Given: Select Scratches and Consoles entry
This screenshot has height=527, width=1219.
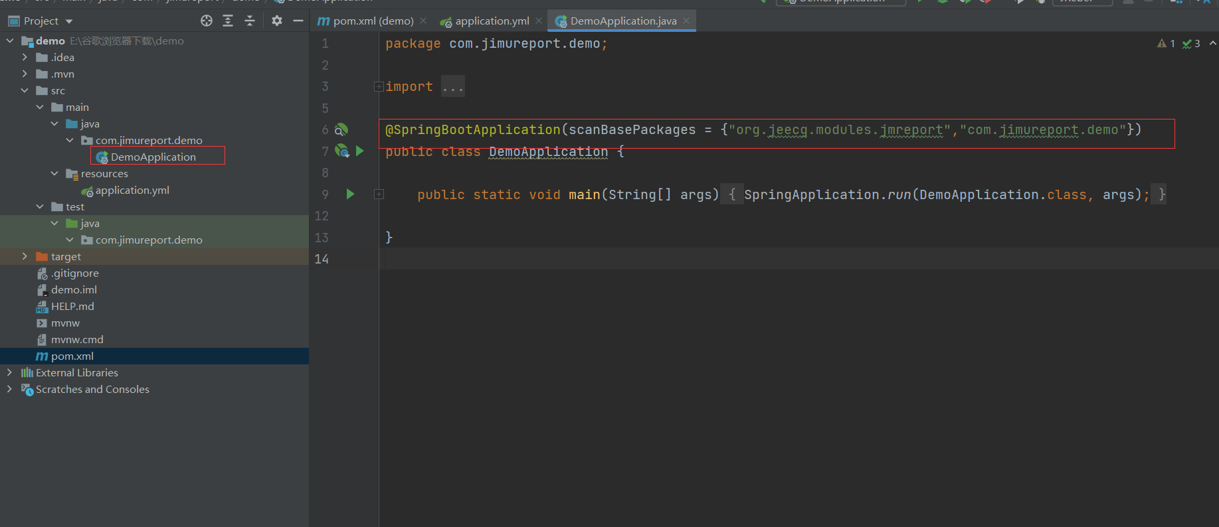Looking at the screenshot, I should point(92,390).
